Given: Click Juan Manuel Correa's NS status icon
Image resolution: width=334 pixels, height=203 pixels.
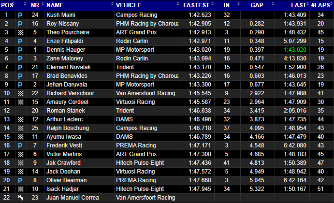Looking at the screenshot, I should coord(21,198).
